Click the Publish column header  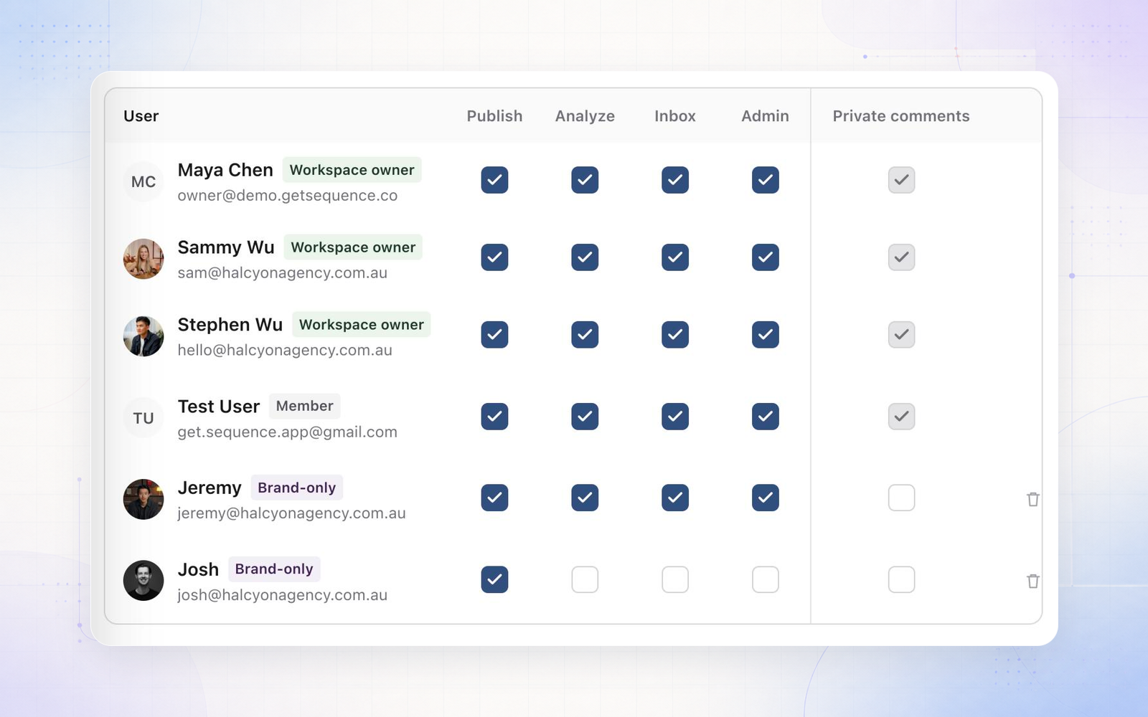(x=494, y=116)
